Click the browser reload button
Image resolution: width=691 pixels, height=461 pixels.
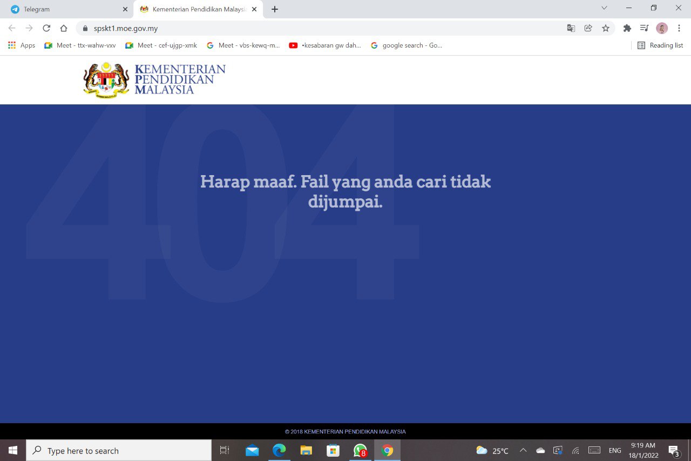[x=46, y=28]
